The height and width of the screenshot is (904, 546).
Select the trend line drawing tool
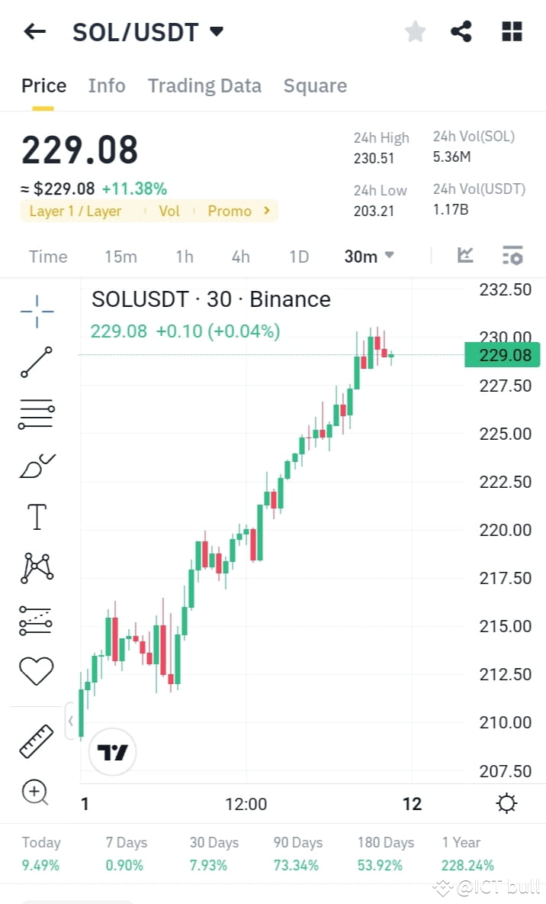click(35, 362)
